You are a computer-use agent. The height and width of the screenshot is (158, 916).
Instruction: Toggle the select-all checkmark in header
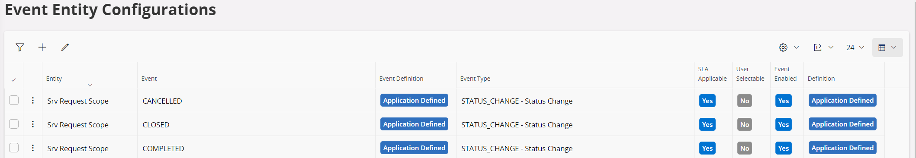[x=14, y=80]
